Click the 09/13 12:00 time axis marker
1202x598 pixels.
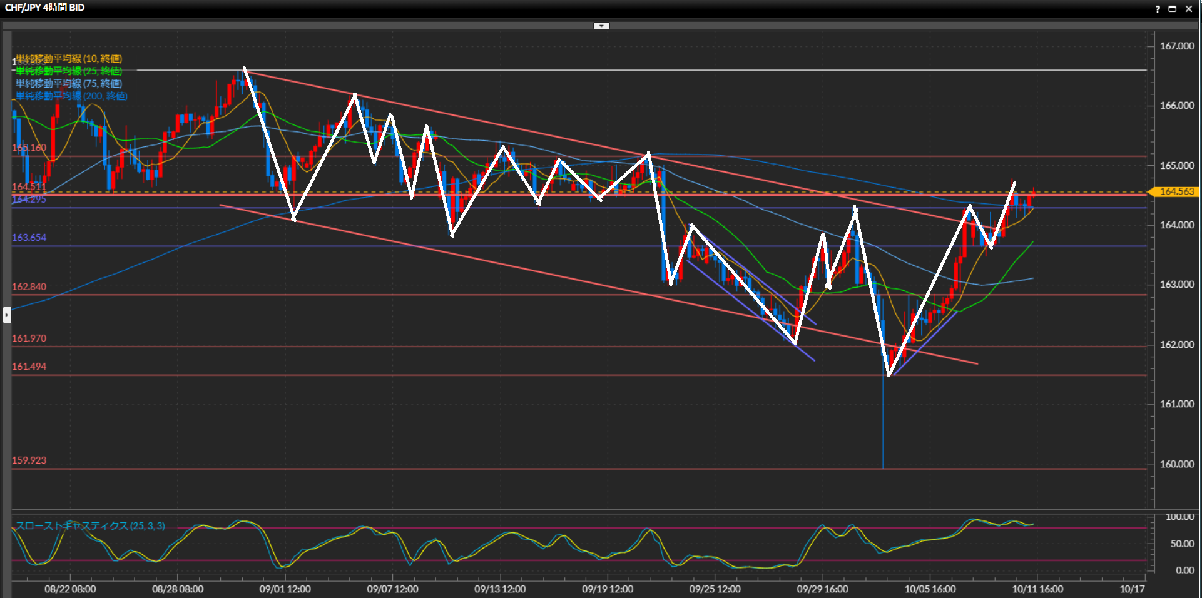[x=500, y=589]
